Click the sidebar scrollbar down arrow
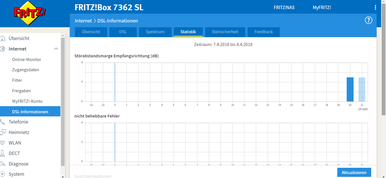The image size is (386, 178). [63, 176]
